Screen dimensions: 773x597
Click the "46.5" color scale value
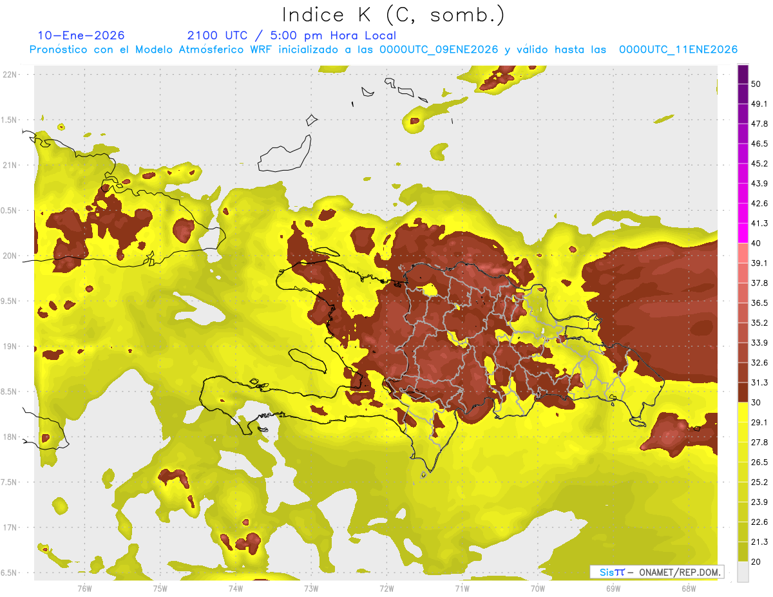click(x=759, y=144)
